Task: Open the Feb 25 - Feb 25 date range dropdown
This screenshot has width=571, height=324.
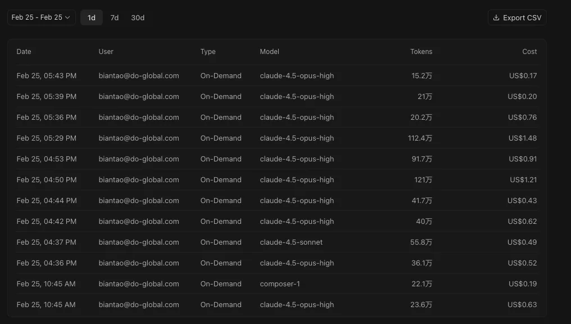Action: [x=41, y=17]
